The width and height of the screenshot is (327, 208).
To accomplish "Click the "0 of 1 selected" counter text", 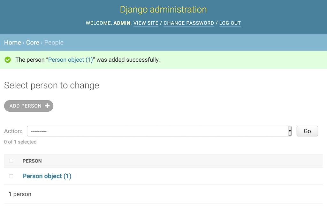I will (x=20, y=142).
